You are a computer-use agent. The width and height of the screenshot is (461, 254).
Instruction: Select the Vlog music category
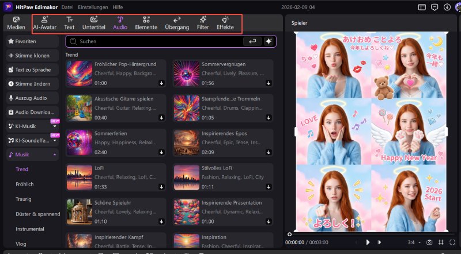(21, 244)
